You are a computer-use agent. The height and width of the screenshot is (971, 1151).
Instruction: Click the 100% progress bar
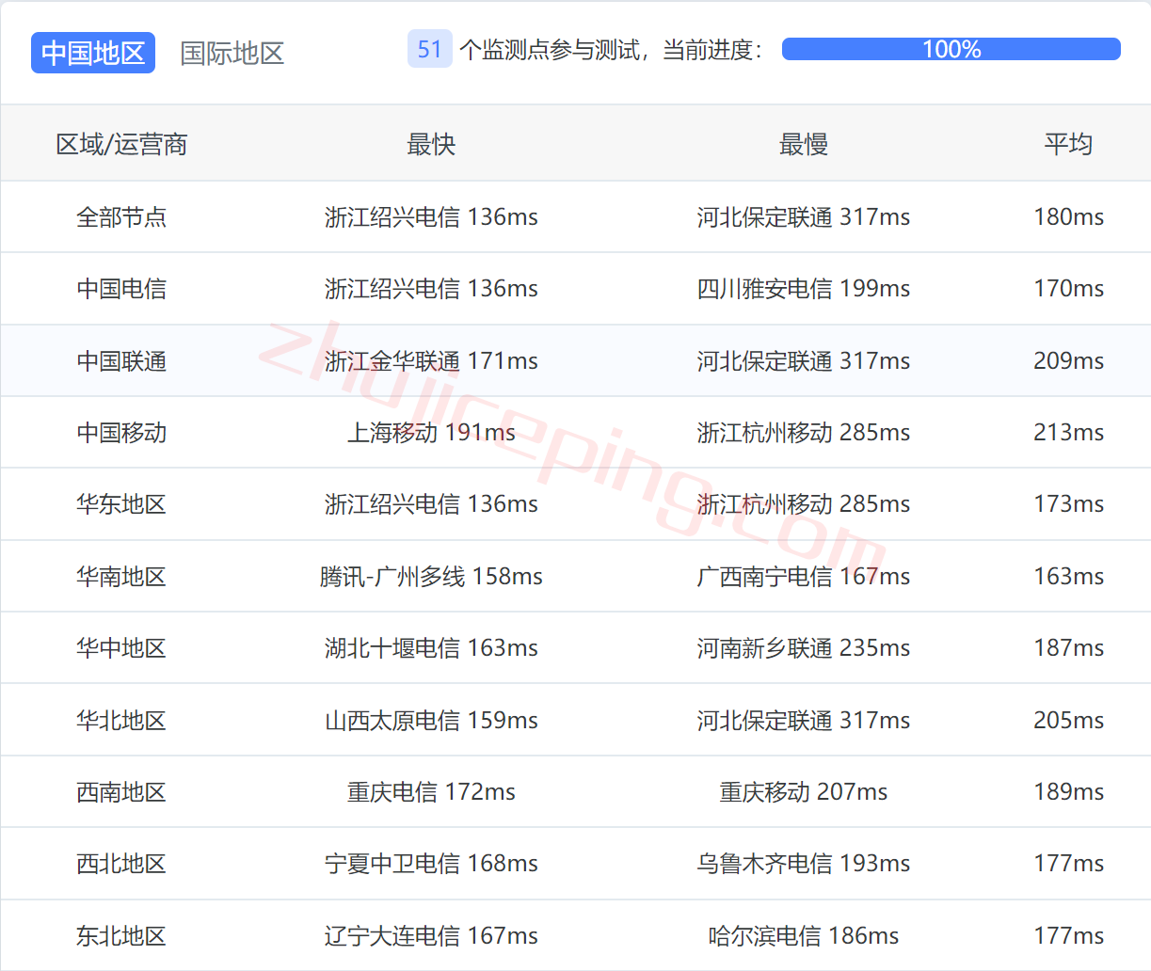(x=951, y=49)
